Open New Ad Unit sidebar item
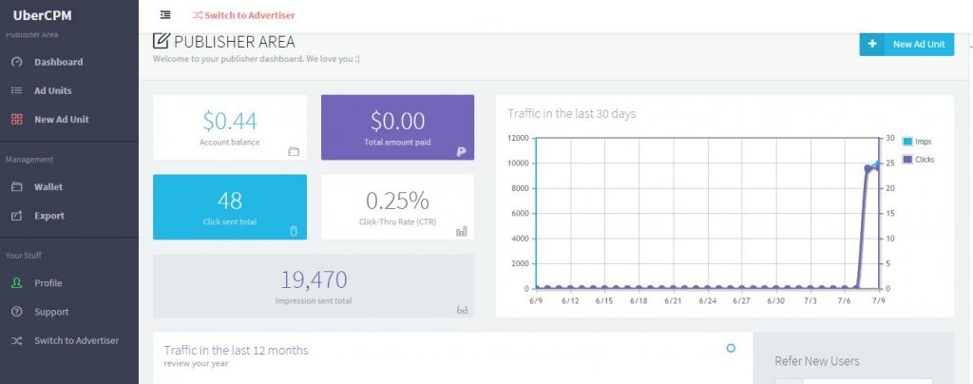Viewport: 973px width, 384px height. [x=62, y=119]
